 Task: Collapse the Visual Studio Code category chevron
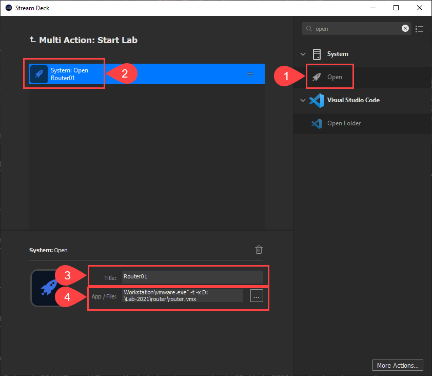pyautogui.click(x=303, y=100)
